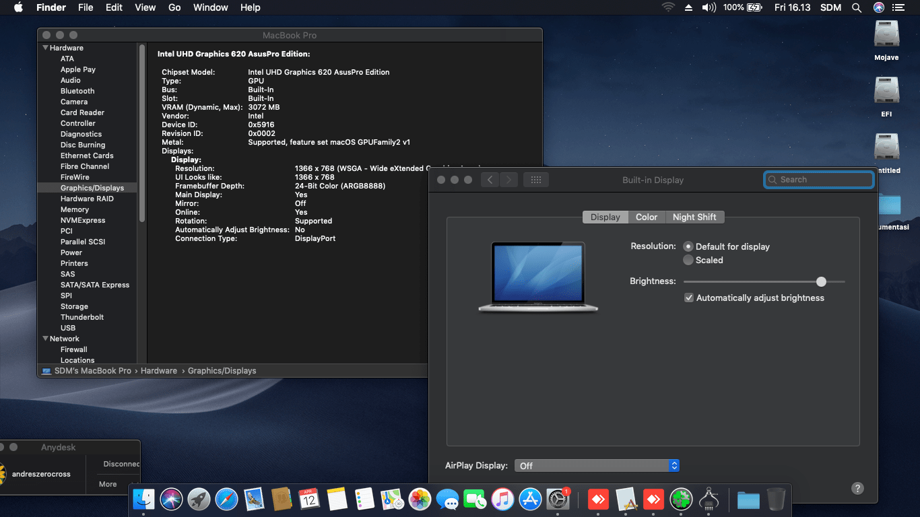
Task: Open the Apple menu
Action: (18, 7)
